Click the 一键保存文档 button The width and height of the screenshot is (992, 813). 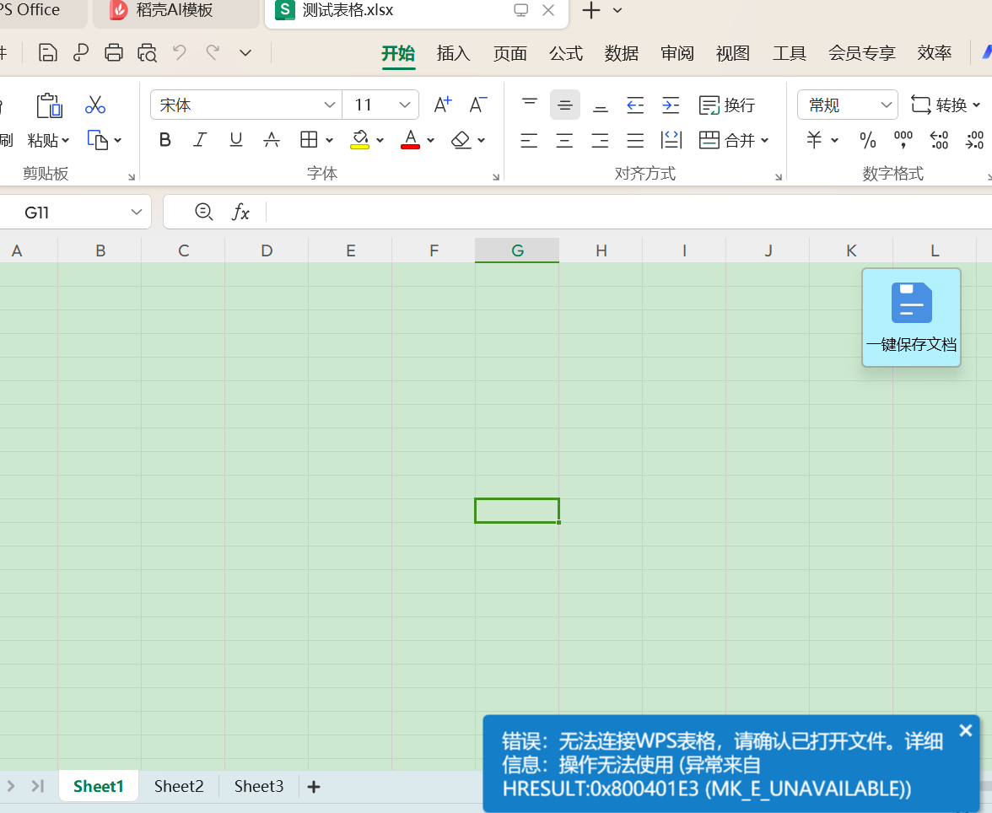[x=911, y=317]
